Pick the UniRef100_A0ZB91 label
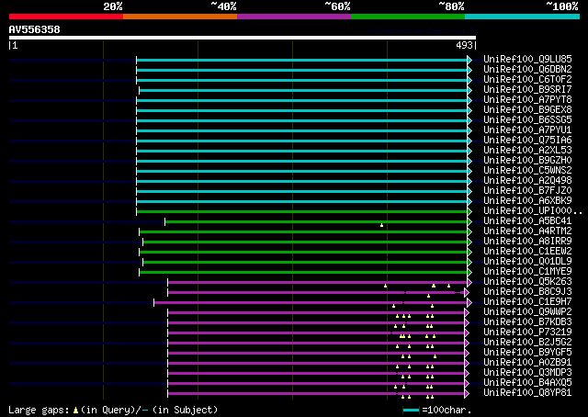588x417 pixels. (527, 363)
